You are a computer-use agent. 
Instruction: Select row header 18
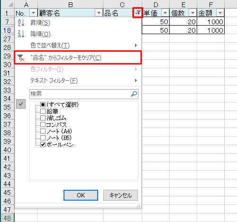(x=7, y=30)
